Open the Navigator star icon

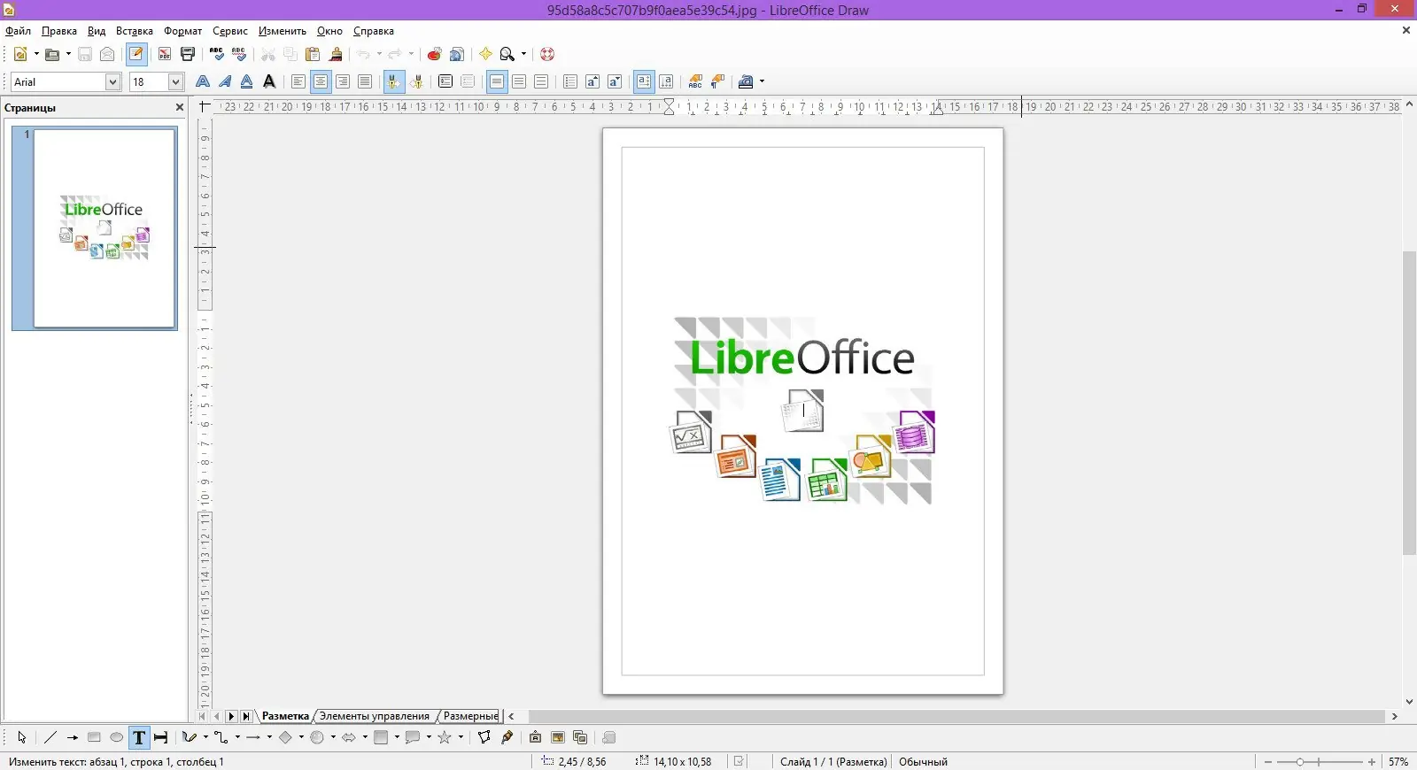[485, 54]
